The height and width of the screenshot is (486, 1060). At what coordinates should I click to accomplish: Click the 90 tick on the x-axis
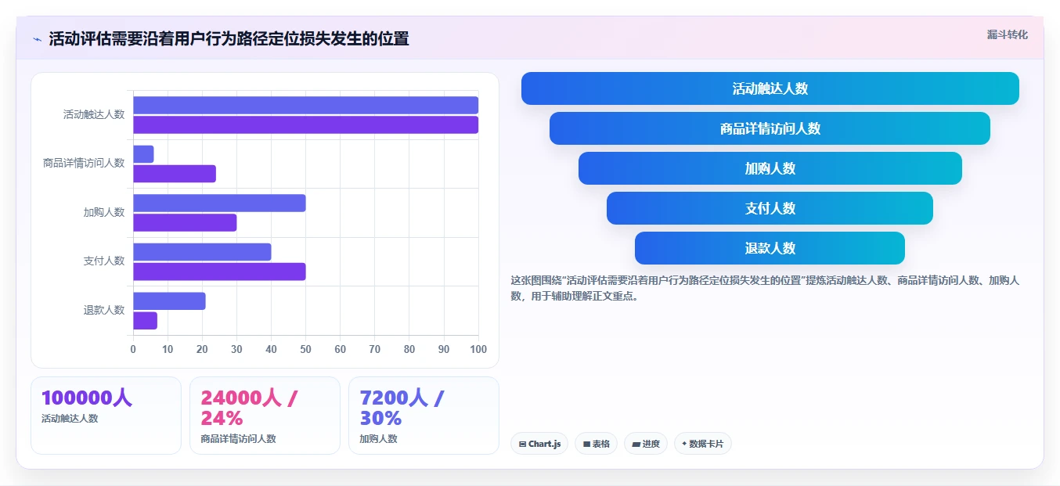[444, 349]
